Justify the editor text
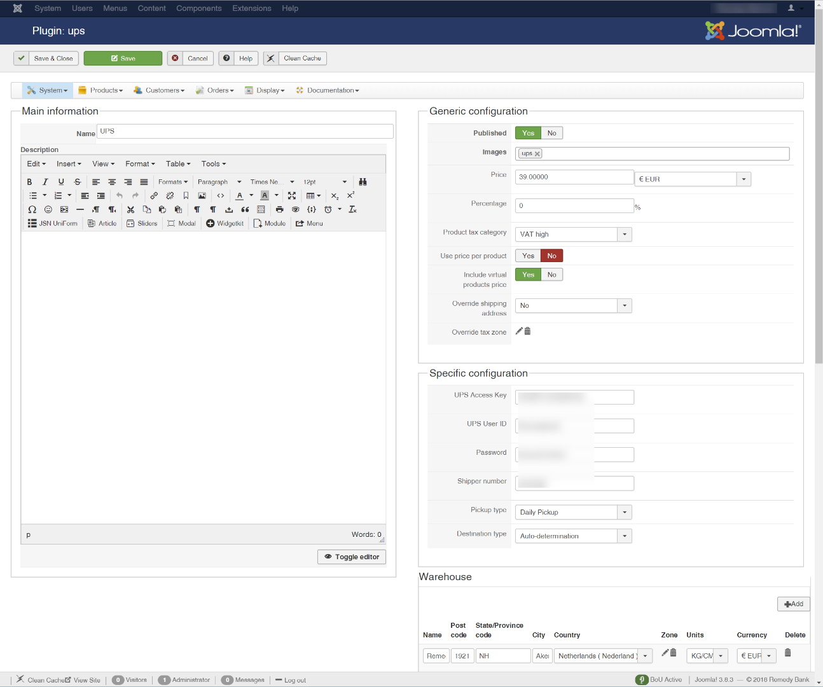The width and height of the screenshot is (823, 687). pyautogui.click(x=144, y=182)
